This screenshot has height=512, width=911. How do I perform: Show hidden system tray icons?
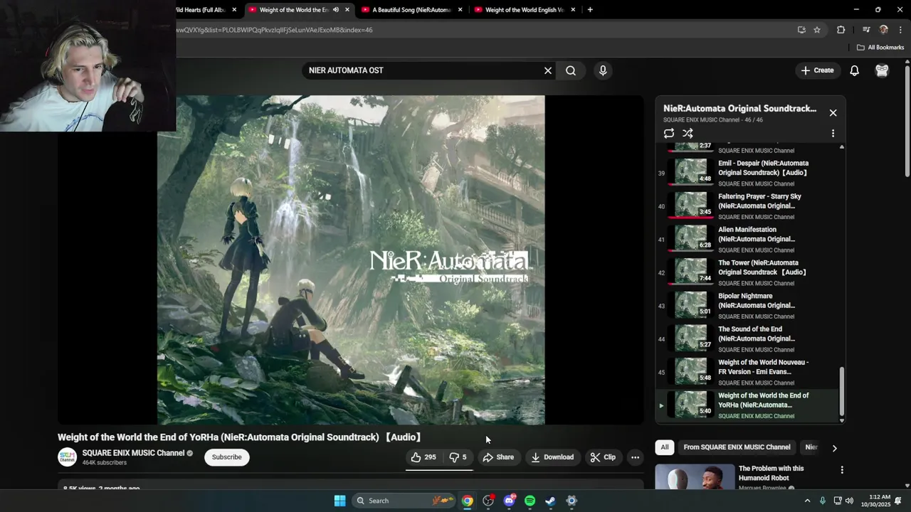pyautogui.click(x=807, y=501)
